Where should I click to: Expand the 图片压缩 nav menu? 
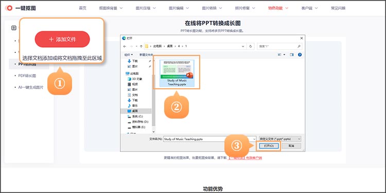coord(146,8)
